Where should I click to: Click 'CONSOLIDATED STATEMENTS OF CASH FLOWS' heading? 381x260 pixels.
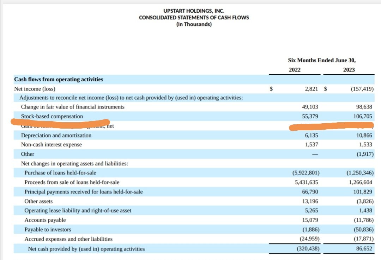(x=194, y=18)
